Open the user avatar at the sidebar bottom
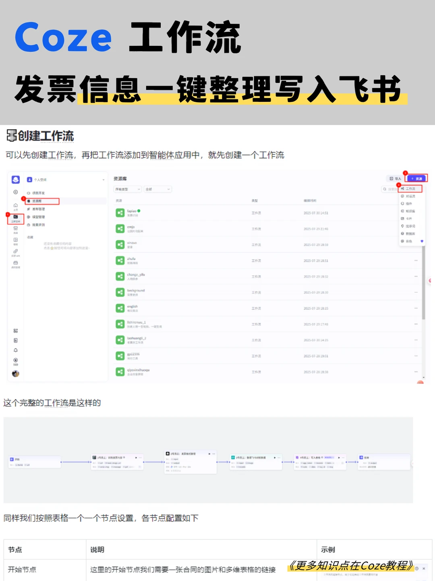The height and width of the screenshot is (581, 435). pos(16,374)
